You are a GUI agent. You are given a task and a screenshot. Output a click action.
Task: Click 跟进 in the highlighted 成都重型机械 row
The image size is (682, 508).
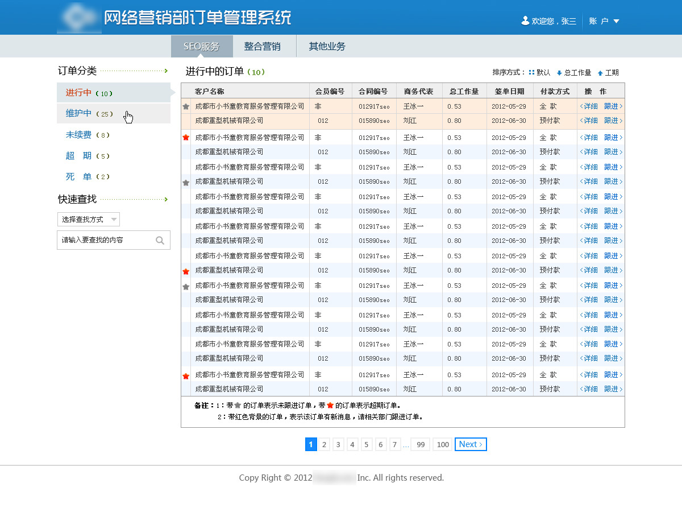(613, 121)
